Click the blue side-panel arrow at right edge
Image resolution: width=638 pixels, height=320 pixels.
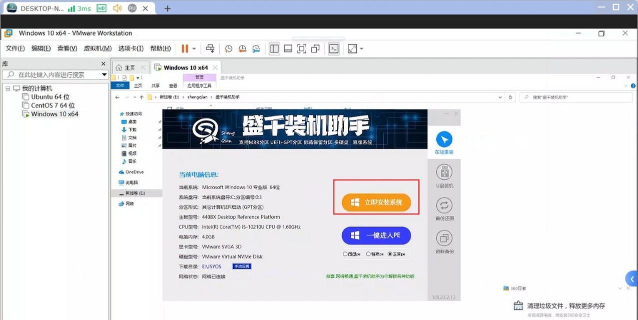pos(632,279)
